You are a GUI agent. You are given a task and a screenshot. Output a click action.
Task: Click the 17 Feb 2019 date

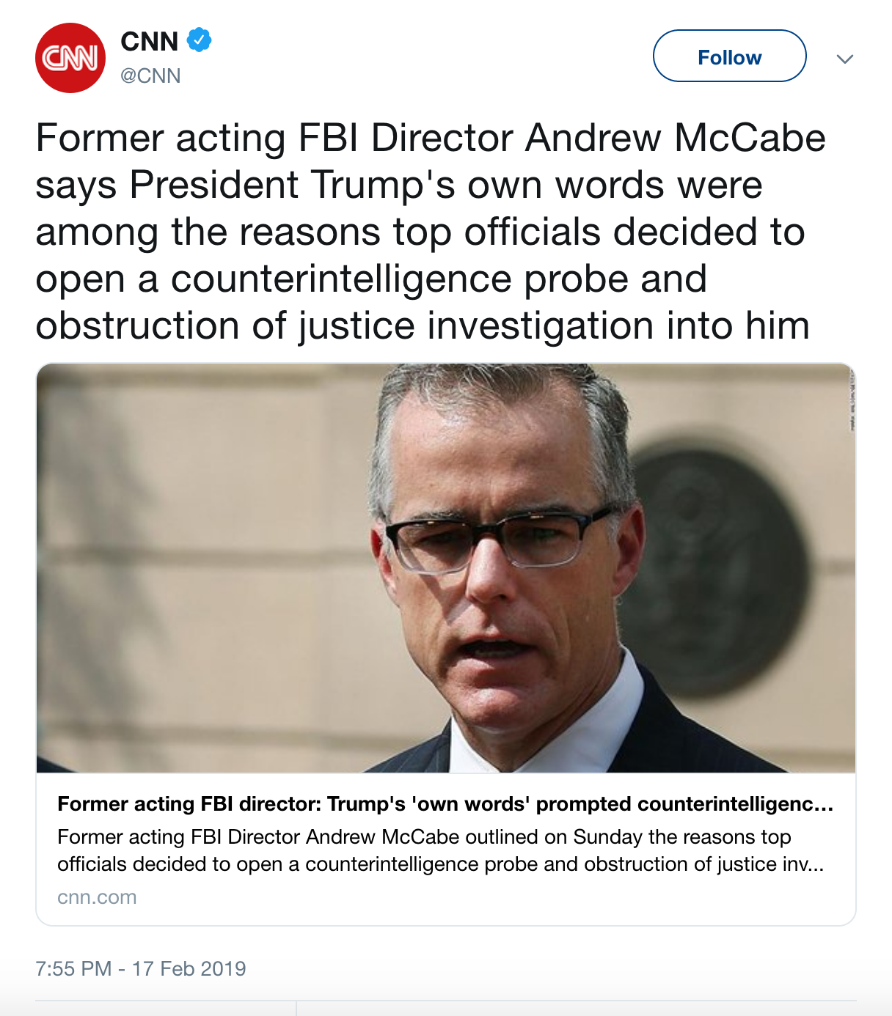[189, 968]
